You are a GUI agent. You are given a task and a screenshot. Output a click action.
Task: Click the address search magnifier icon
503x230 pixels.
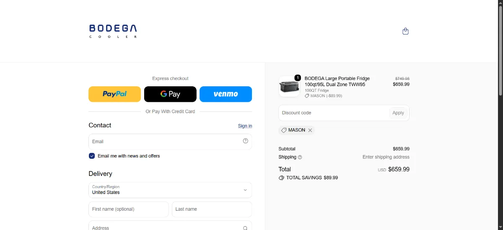(x=245, y=228)
